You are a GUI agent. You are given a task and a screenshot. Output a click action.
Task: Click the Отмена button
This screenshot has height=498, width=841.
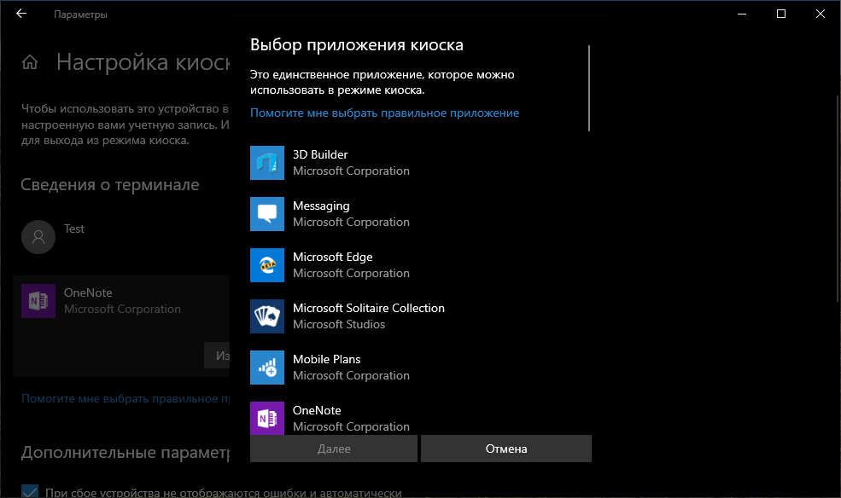(505, 449)
